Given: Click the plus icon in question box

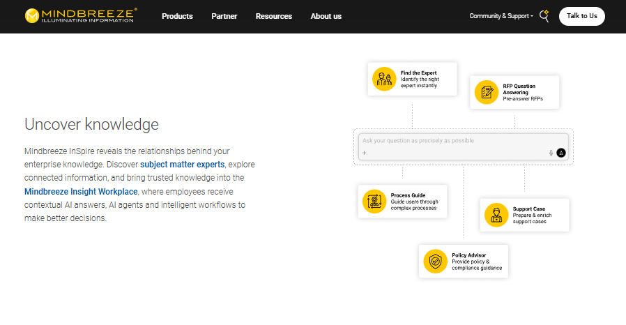Looking at the screenshot, I should click(x=364, y=153).
